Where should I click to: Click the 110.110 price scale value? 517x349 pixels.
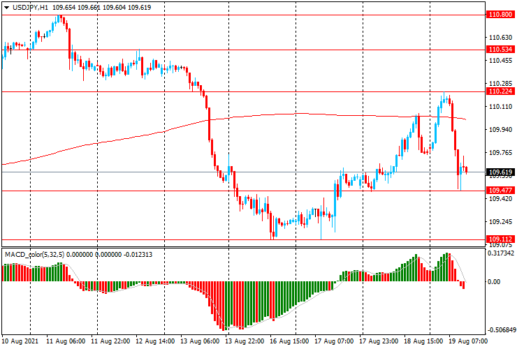[500, 107]
